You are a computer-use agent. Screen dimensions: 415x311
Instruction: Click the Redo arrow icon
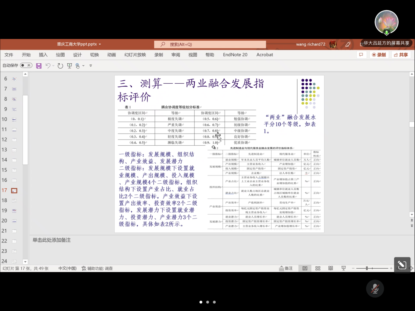pos(60,66)
